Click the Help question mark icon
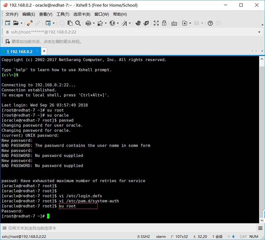The height and width of the screenshot is (240, 265). pos(210,23)
